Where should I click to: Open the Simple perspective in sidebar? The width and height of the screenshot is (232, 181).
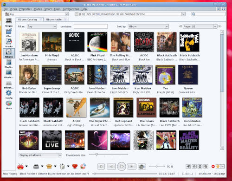[9, 22]
